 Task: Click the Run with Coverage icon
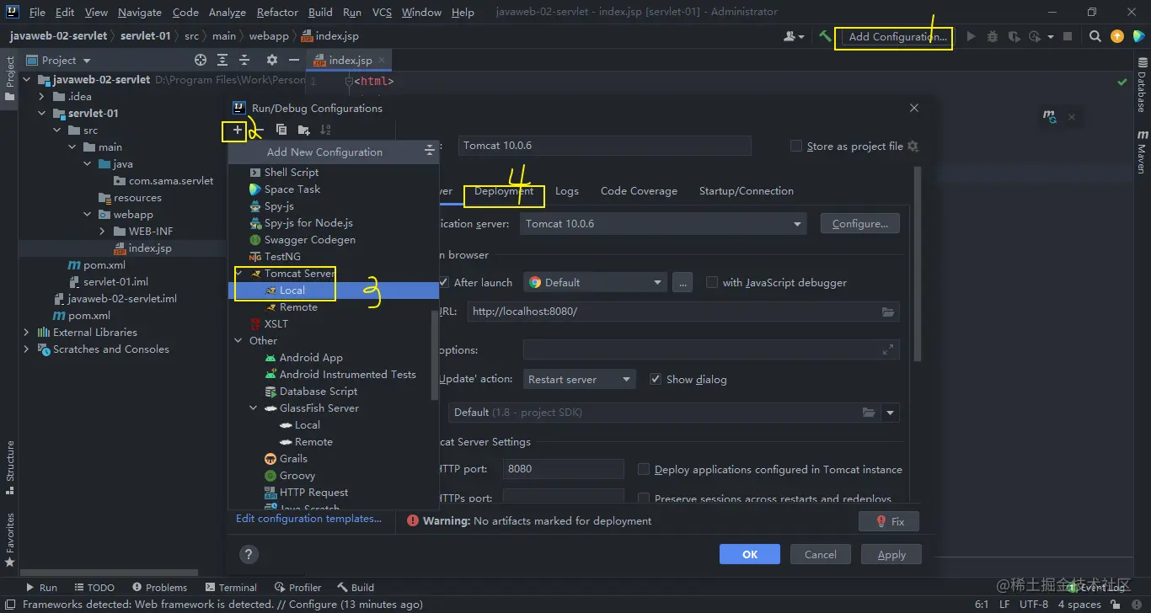(x=1014, y=36)
